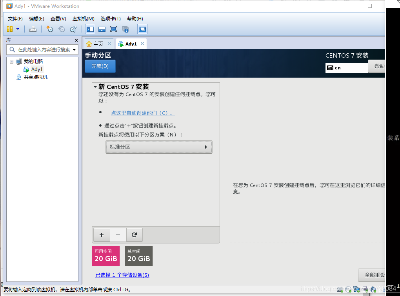The height and width of the screenshot is (296, 400).
Task: Open the 选项卡(T) menu
Action: pos(111,18)
